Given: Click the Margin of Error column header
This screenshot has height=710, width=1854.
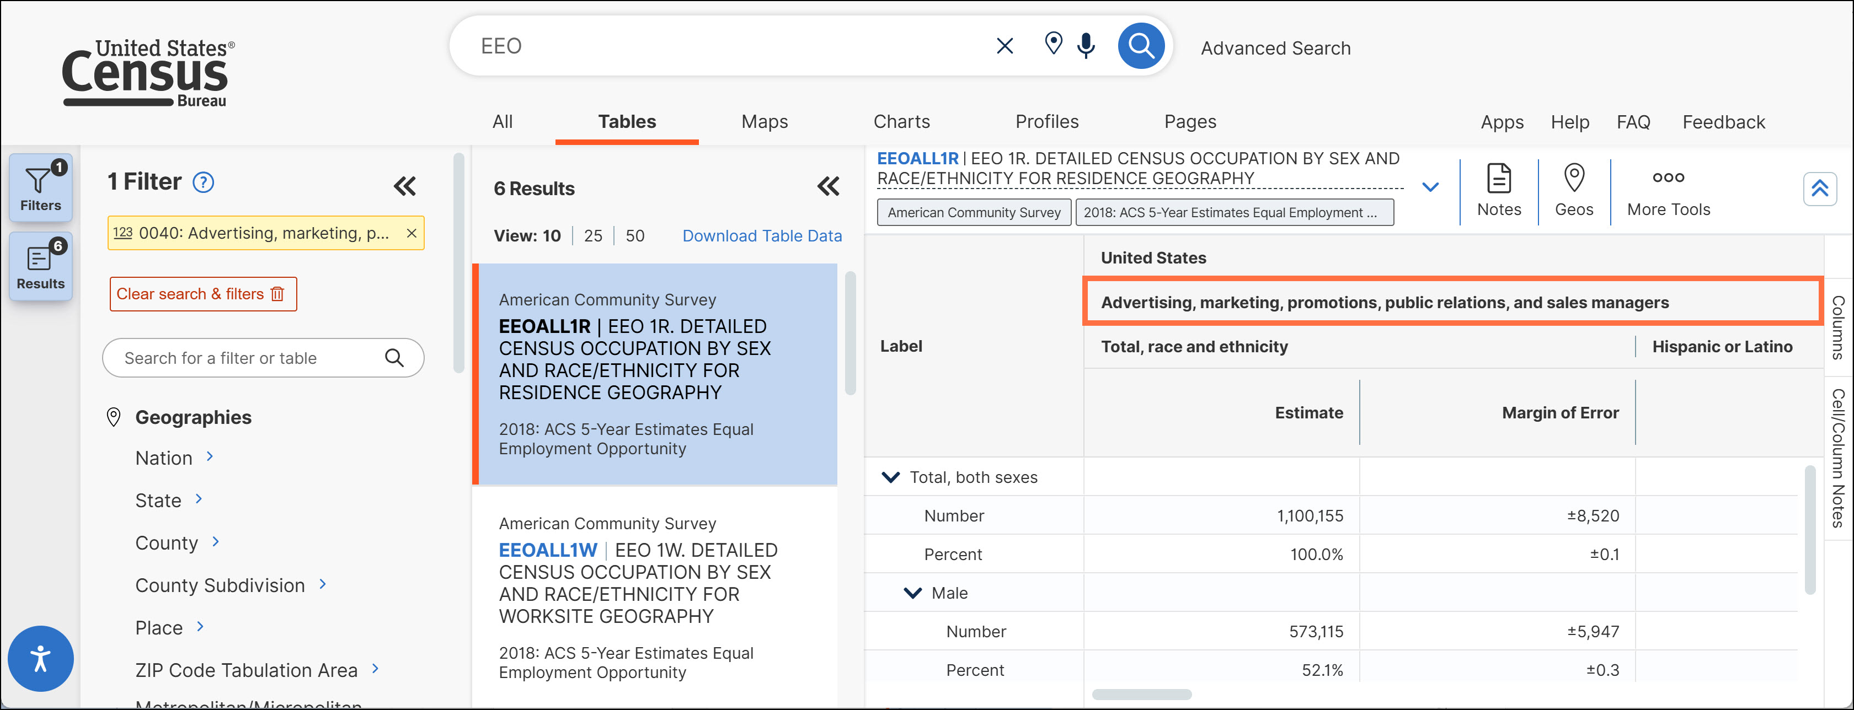Looking at the screenshot, I should [x=1559, y=413].
